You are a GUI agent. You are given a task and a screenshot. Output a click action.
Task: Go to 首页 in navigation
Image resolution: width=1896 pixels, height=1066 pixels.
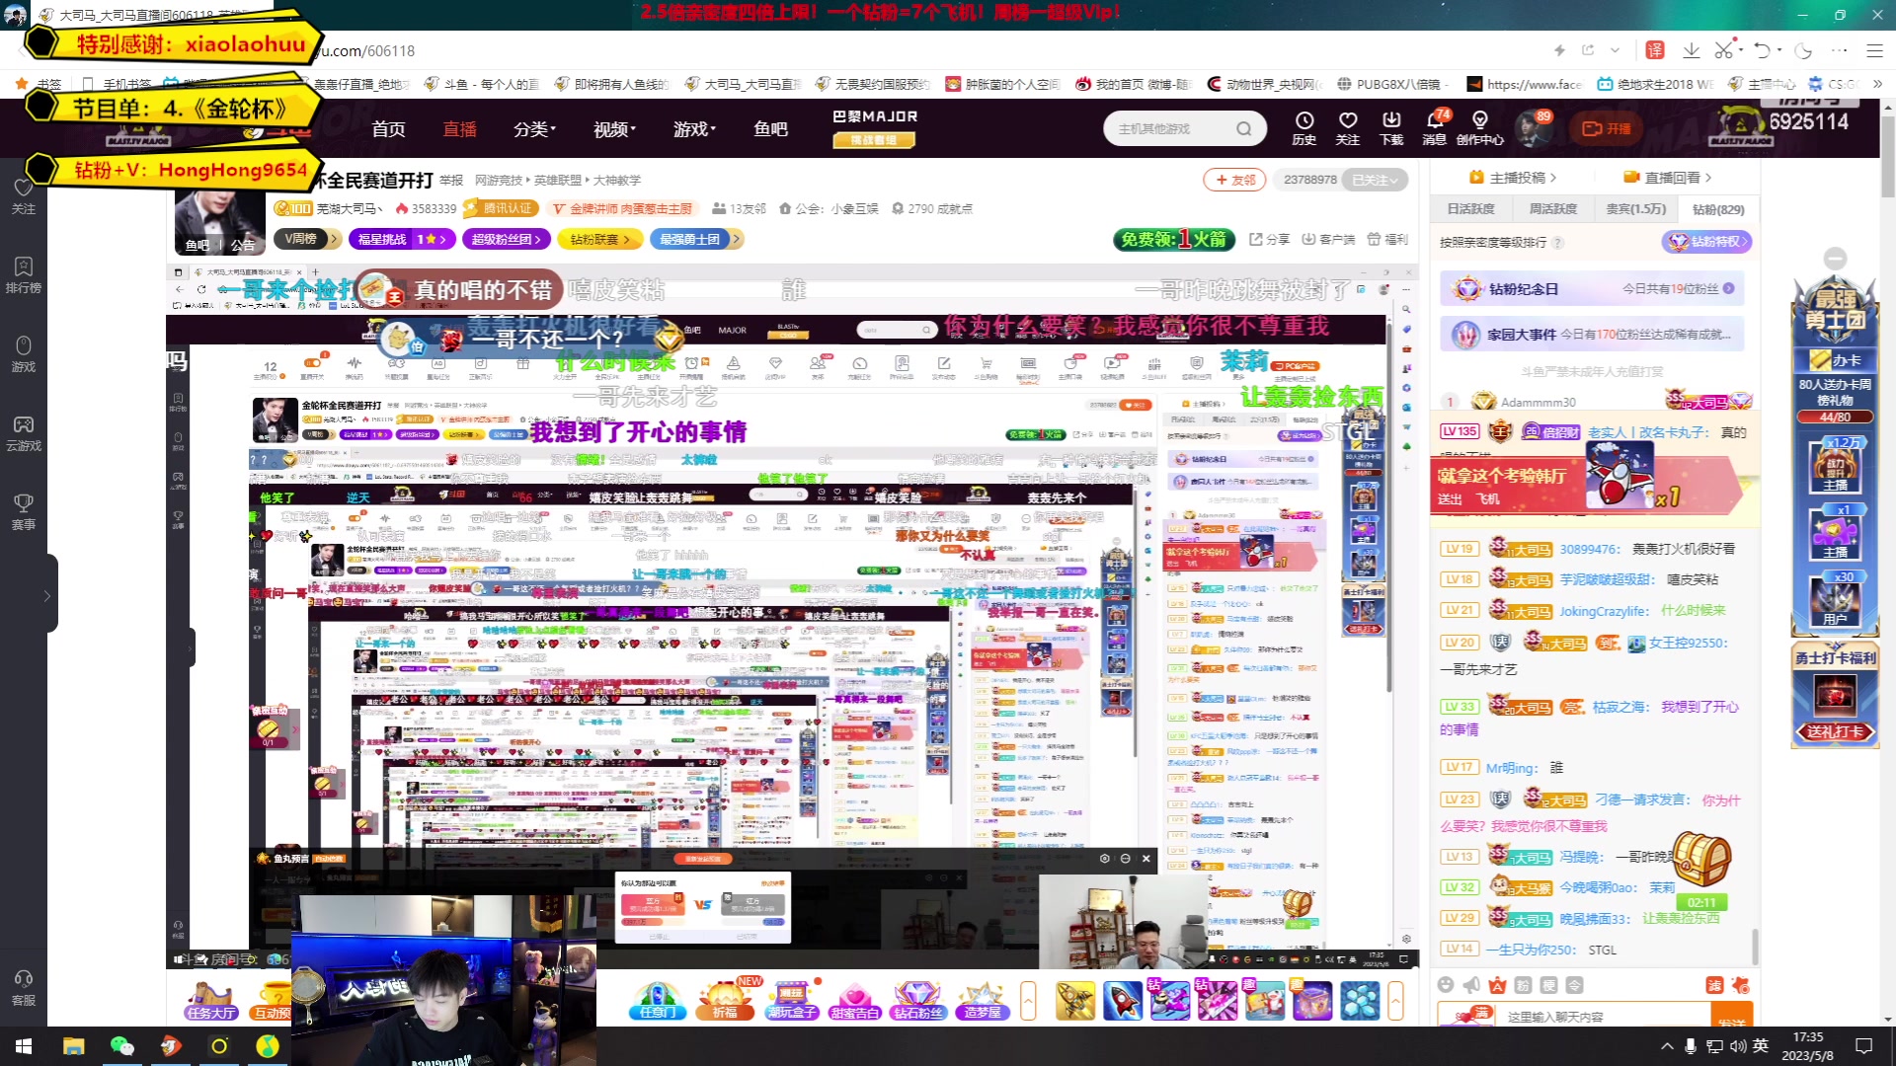[x=389, y=129]
